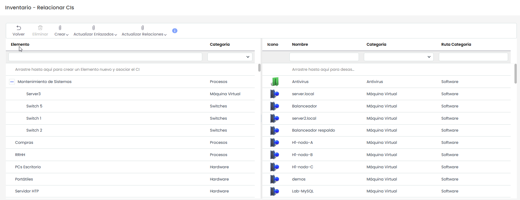The width and height of the screenshot is (520, 200).
Task: Select the Switch 5 tree item
Action: click(34, 106)
